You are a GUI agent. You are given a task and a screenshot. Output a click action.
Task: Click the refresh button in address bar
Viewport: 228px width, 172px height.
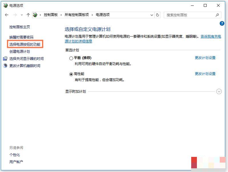[x=158, y=15]
